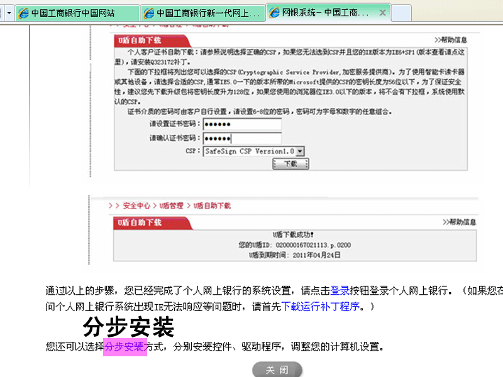Image resolution: width=503 pixels, height=377 pixels.
Task: Close the 网银系统 tab with its X
Action: click(382, 11)
